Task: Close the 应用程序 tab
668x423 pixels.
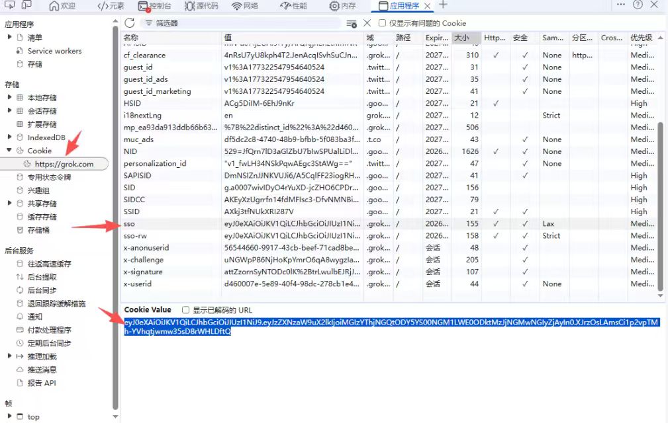Action: tap(427, 6)
